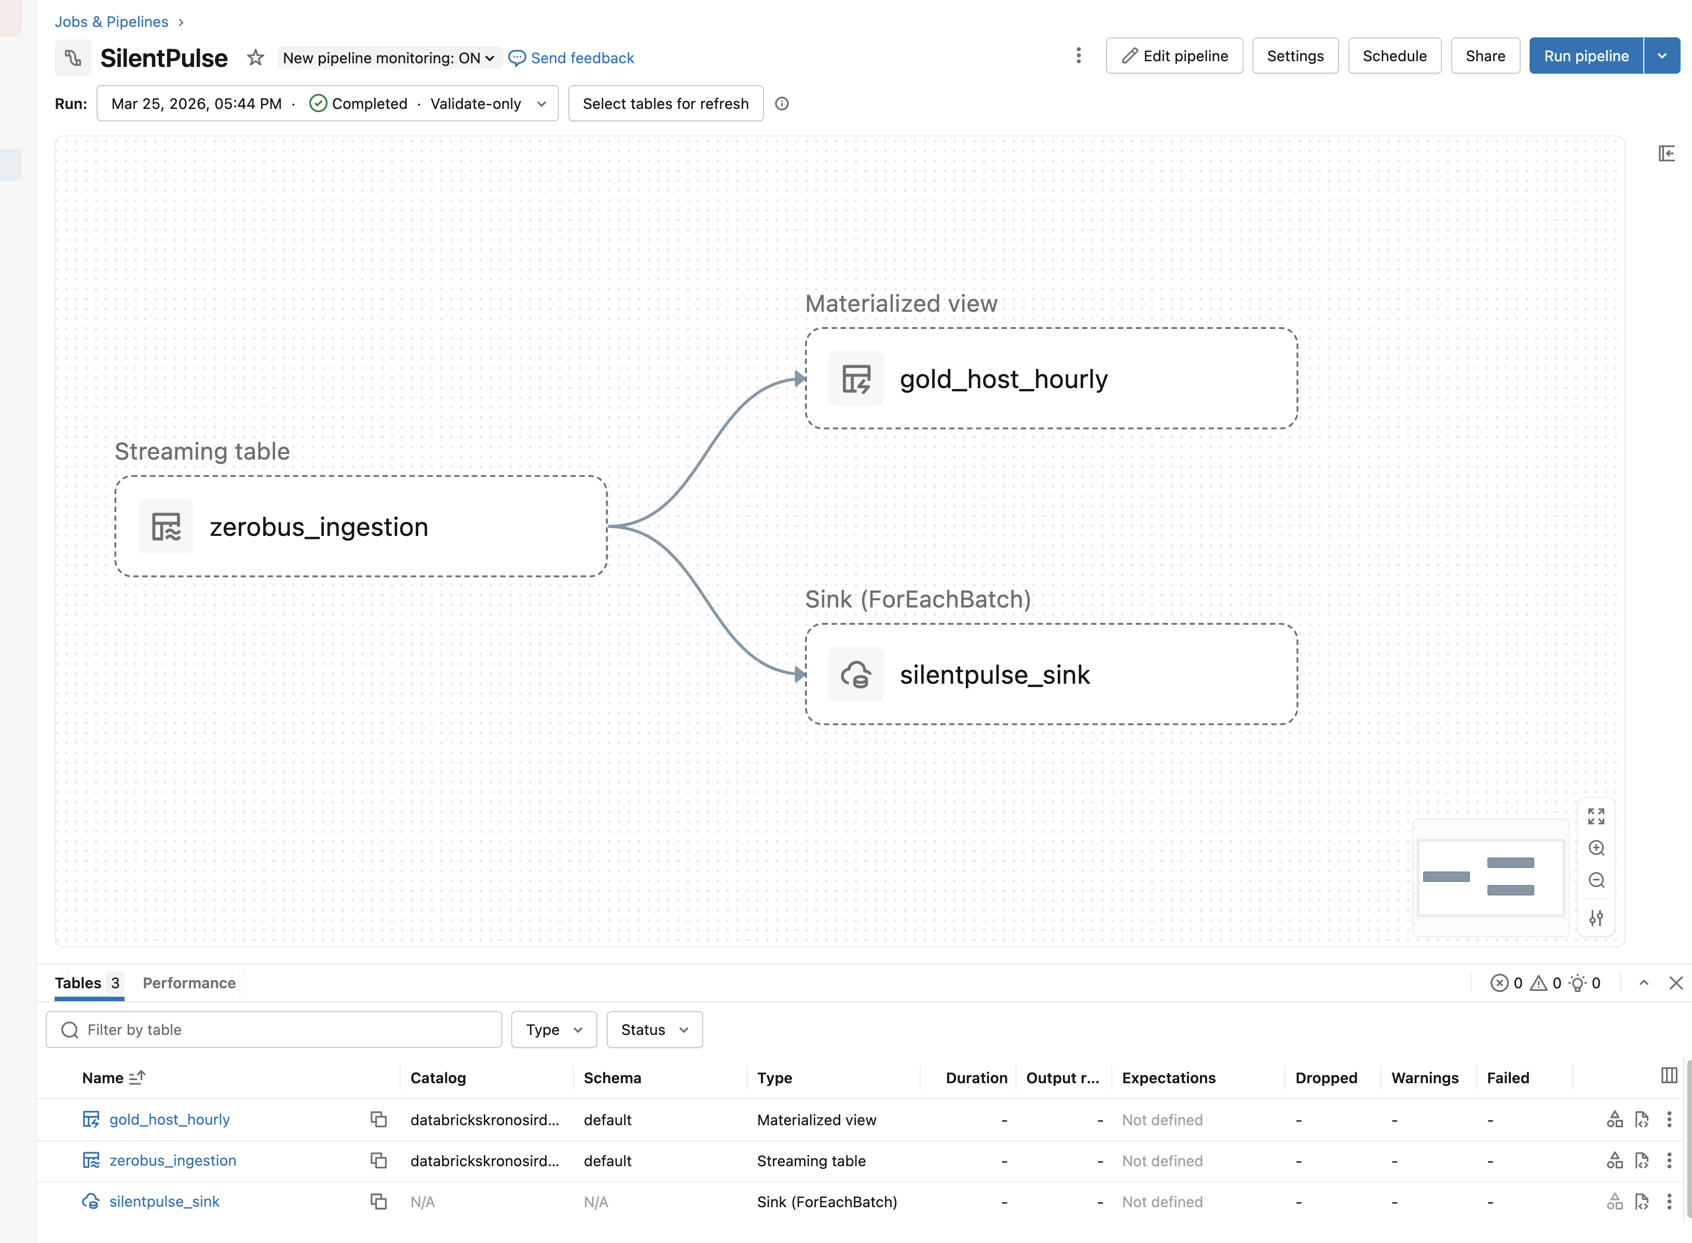Copy the silentpulse_sink name
Screen dimensions: 1692x1243
(x=378, y=1201)
